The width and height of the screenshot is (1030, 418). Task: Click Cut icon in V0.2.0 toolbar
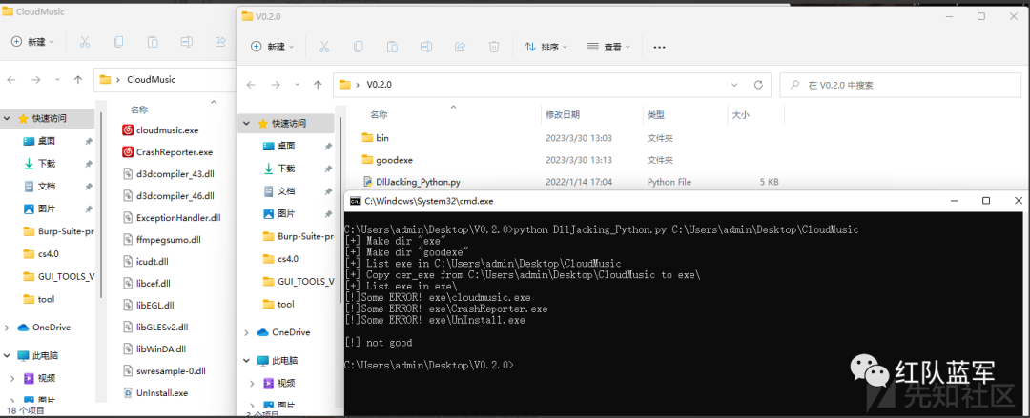tap(324, 47)
